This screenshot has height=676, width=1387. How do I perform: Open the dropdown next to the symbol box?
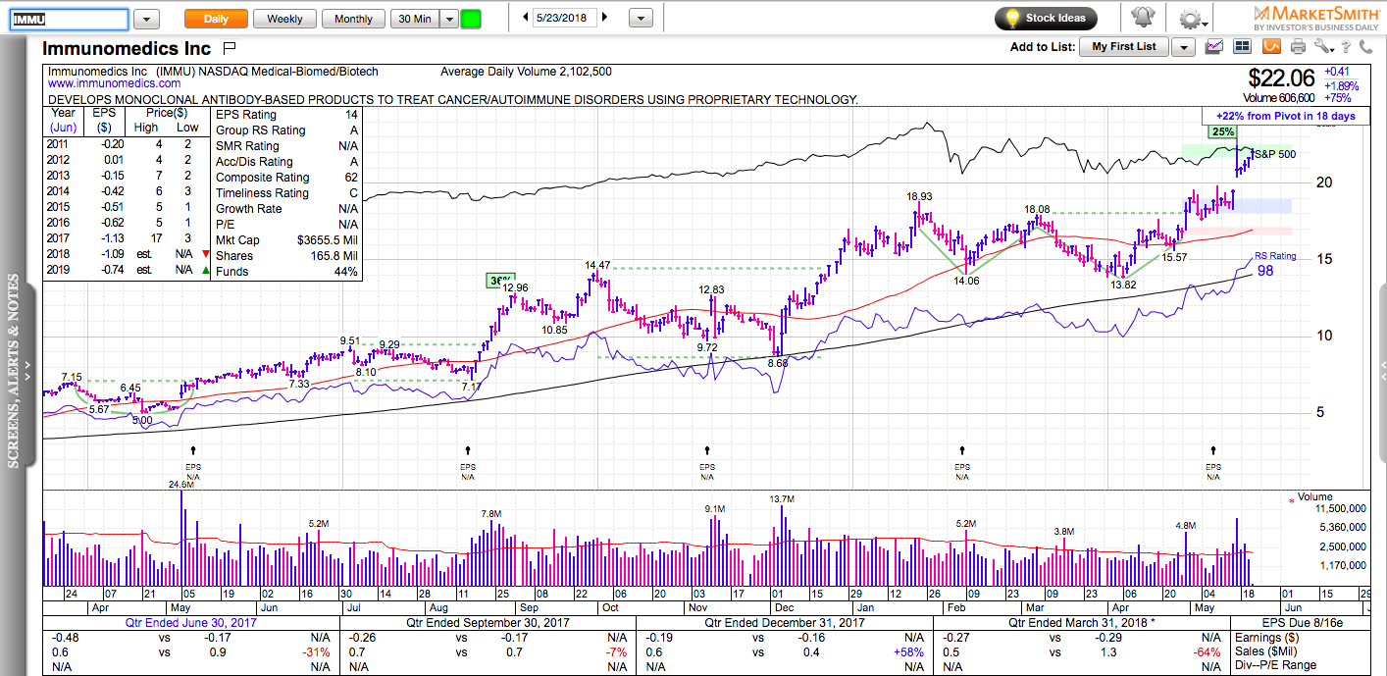[146, 20]
